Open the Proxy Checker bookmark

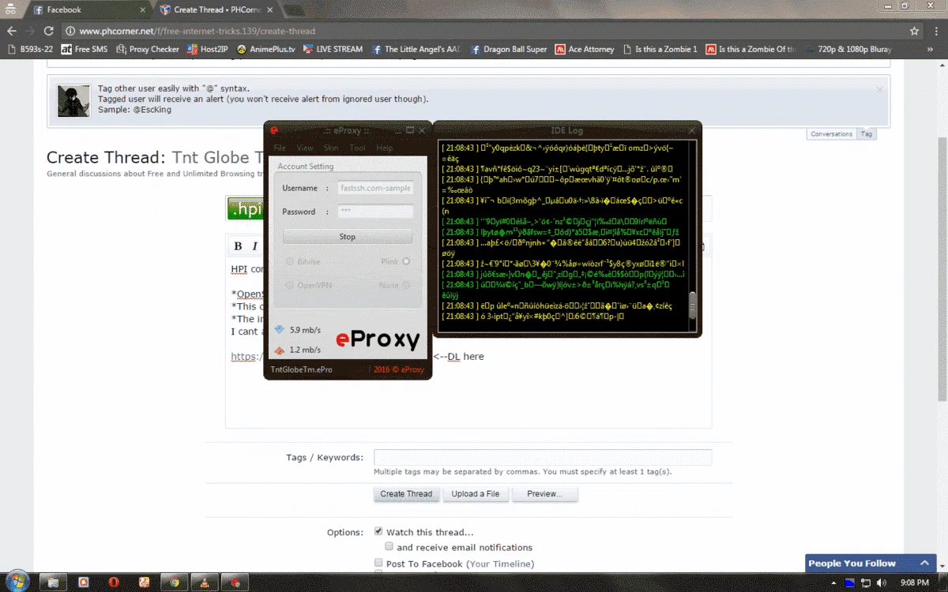148,49
